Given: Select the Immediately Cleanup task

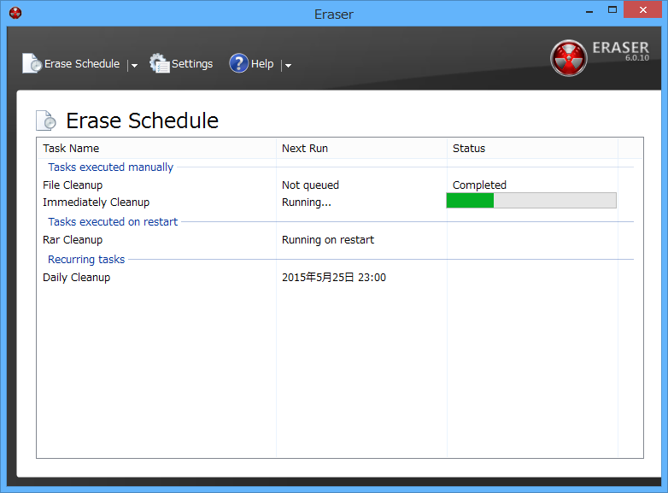Looking at the screenshot, I should (x=96, y=202).
